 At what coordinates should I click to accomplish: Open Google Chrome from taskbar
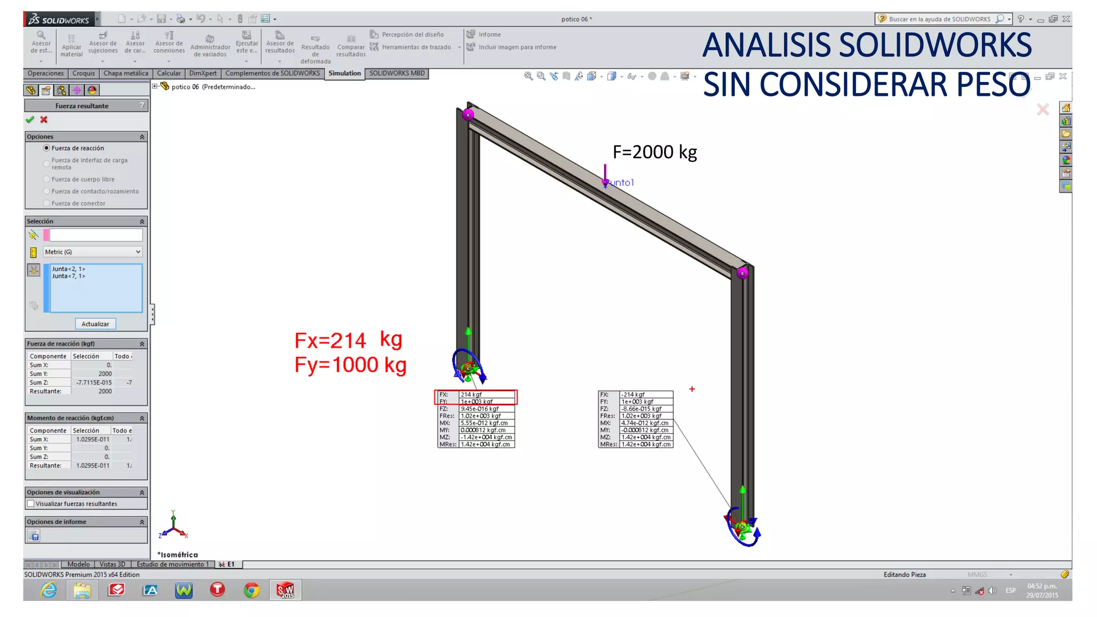tap(251, 590)
